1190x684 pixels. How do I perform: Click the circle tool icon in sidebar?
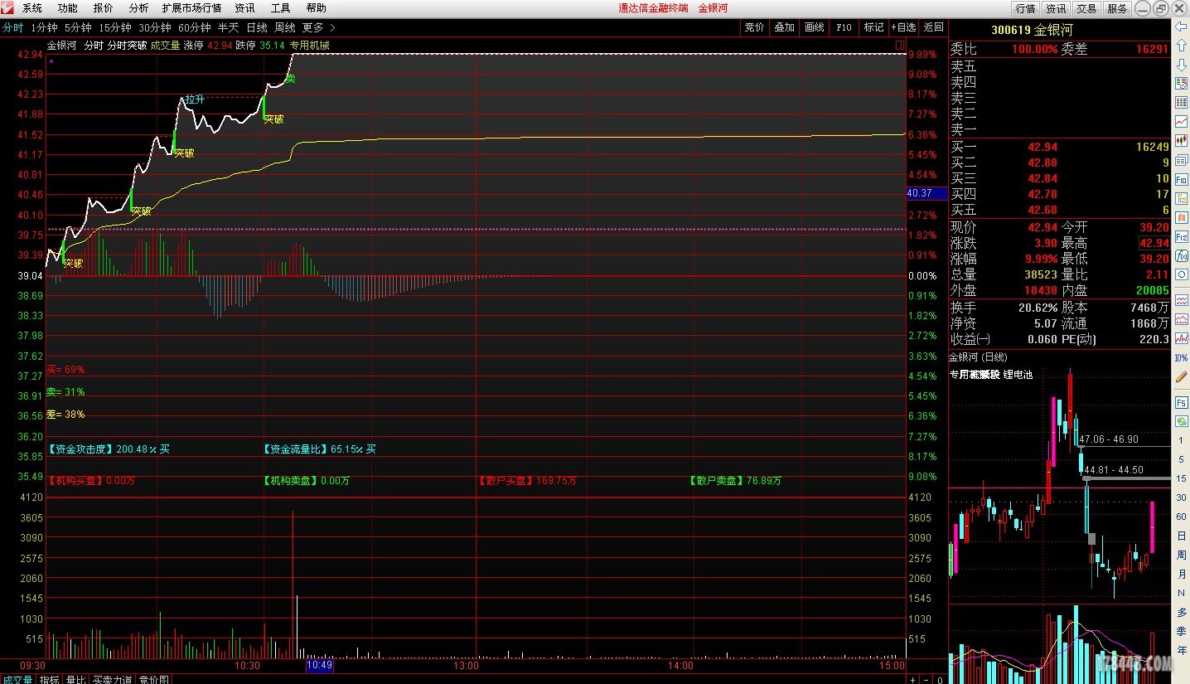pos(1181,274)
